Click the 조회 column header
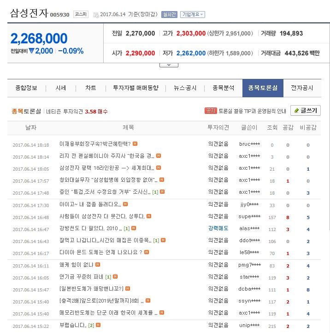Screen dimensions: 330x333 pyautogui.click(x=272, y=127)
